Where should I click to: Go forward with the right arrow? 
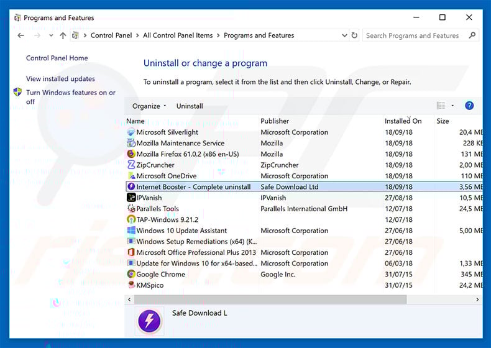coord(37,35)
